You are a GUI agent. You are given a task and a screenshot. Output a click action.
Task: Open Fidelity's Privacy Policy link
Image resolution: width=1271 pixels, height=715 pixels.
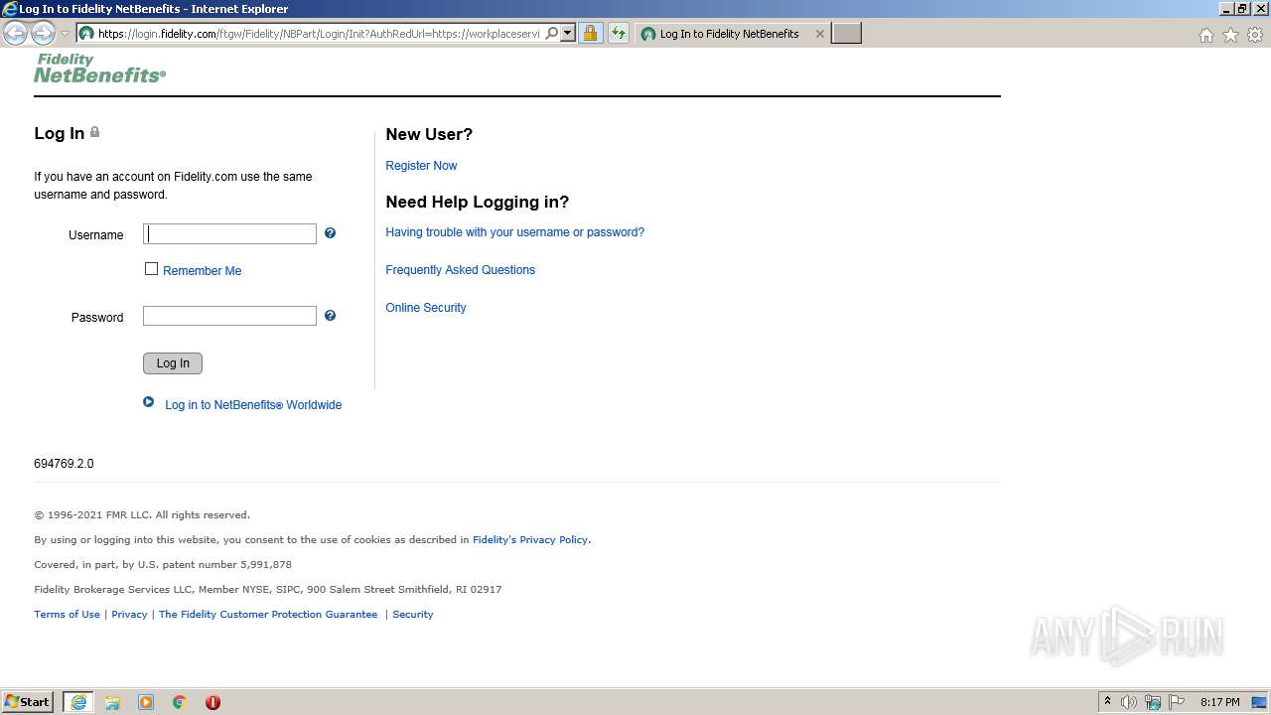(530, 540)
